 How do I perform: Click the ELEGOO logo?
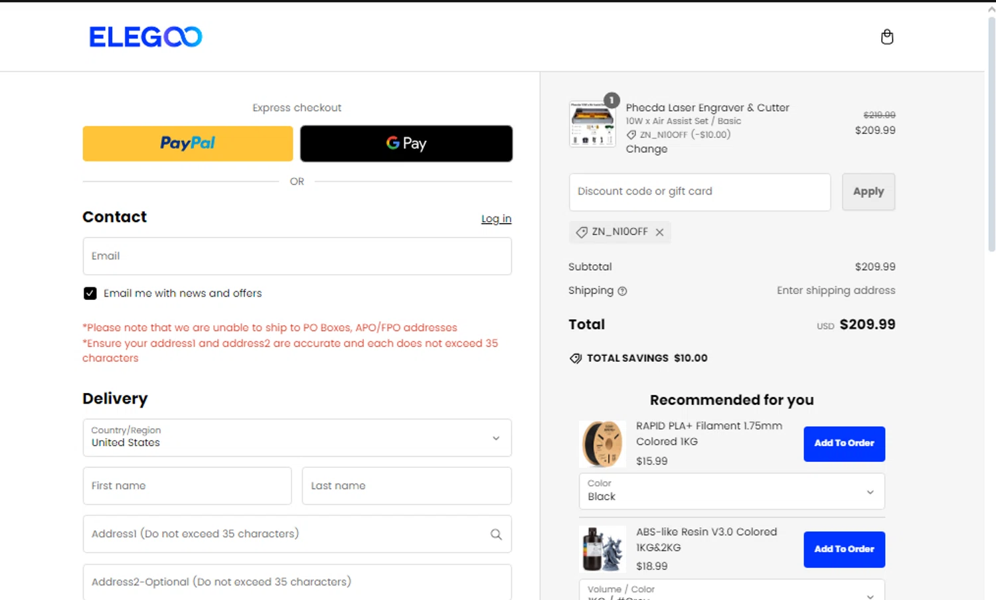click(x=145, y=37)
